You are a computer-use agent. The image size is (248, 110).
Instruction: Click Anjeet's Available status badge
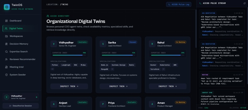[82, 102]
